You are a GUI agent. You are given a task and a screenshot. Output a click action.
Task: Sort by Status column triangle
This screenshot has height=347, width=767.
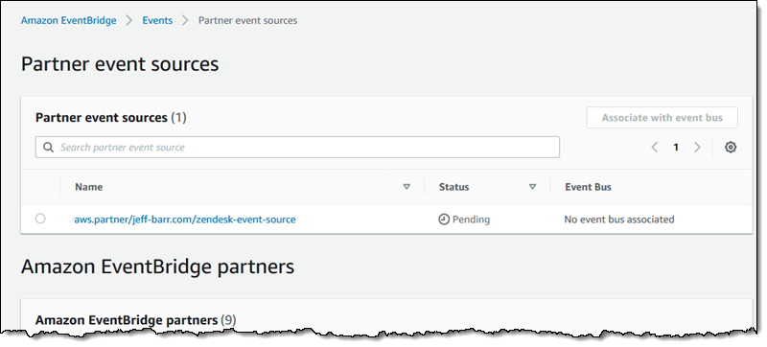point(533,187)
